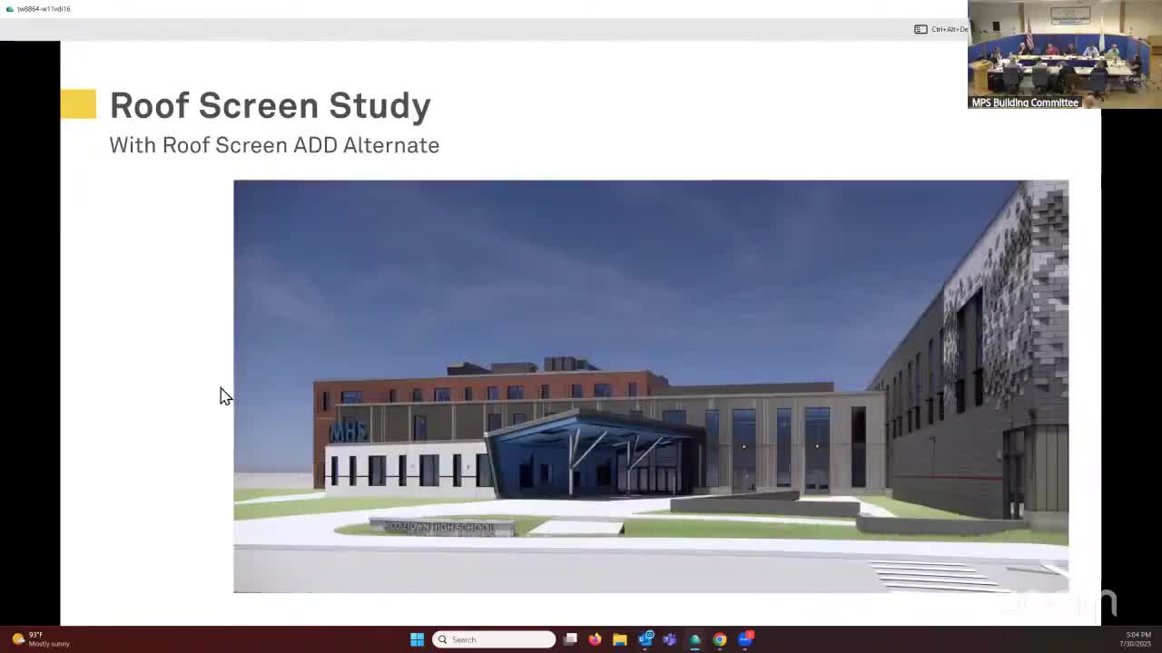Open the rightmost red app on the taskbar
Image resolution: width=1162 pixels, height=653 pixels.
pos(746,639)
